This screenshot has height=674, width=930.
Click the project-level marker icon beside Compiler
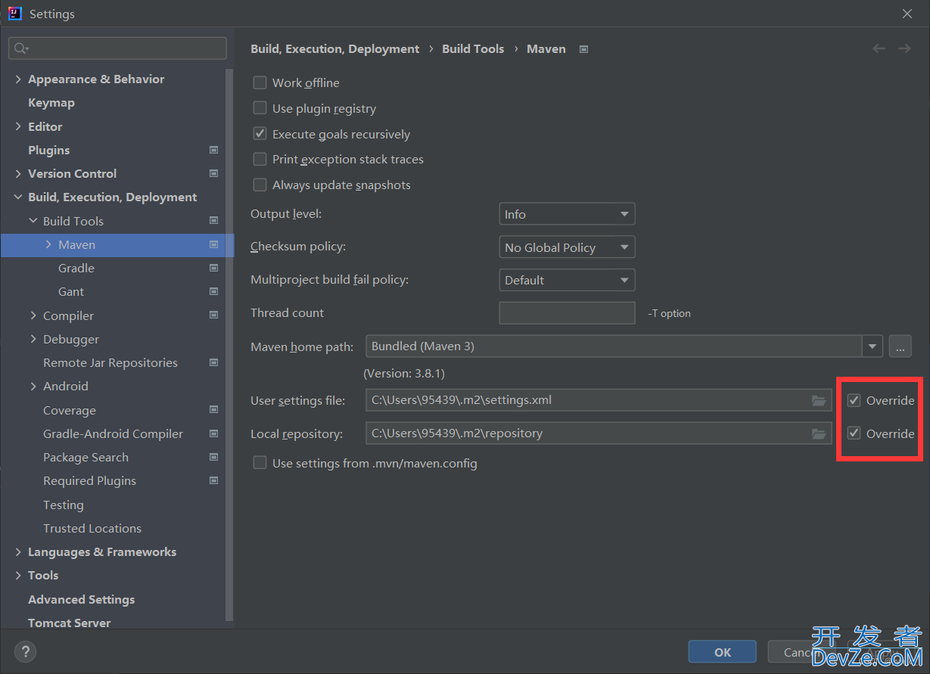pos(214,315)
